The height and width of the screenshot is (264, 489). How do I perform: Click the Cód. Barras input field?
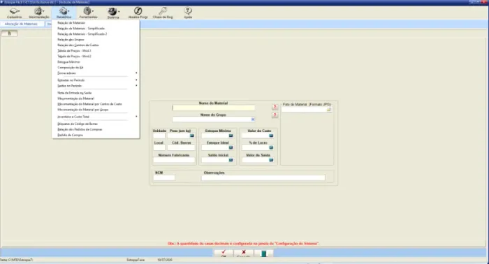pyautogui.click(x=181, y=147)
